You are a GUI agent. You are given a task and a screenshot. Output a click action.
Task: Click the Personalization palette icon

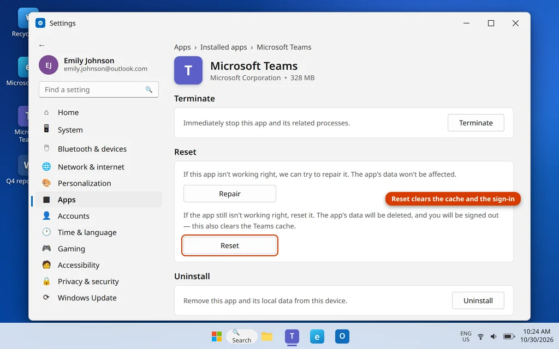[x=46, y=183]
